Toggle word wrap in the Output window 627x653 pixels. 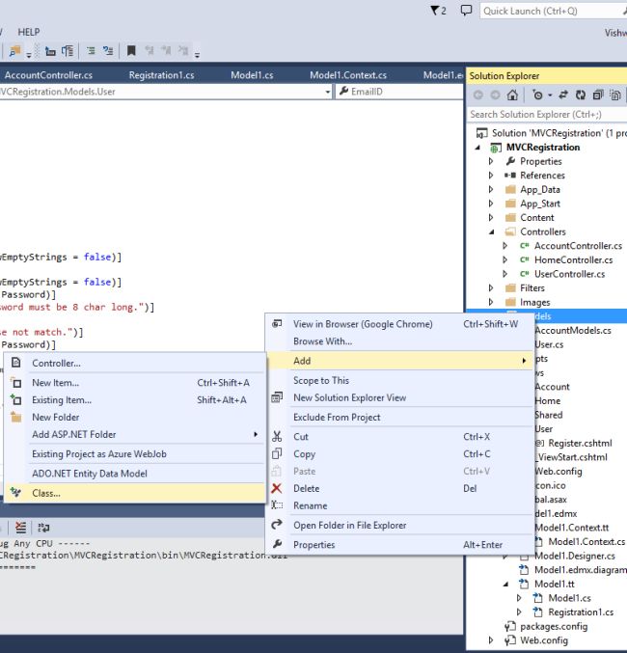(43, 528)
